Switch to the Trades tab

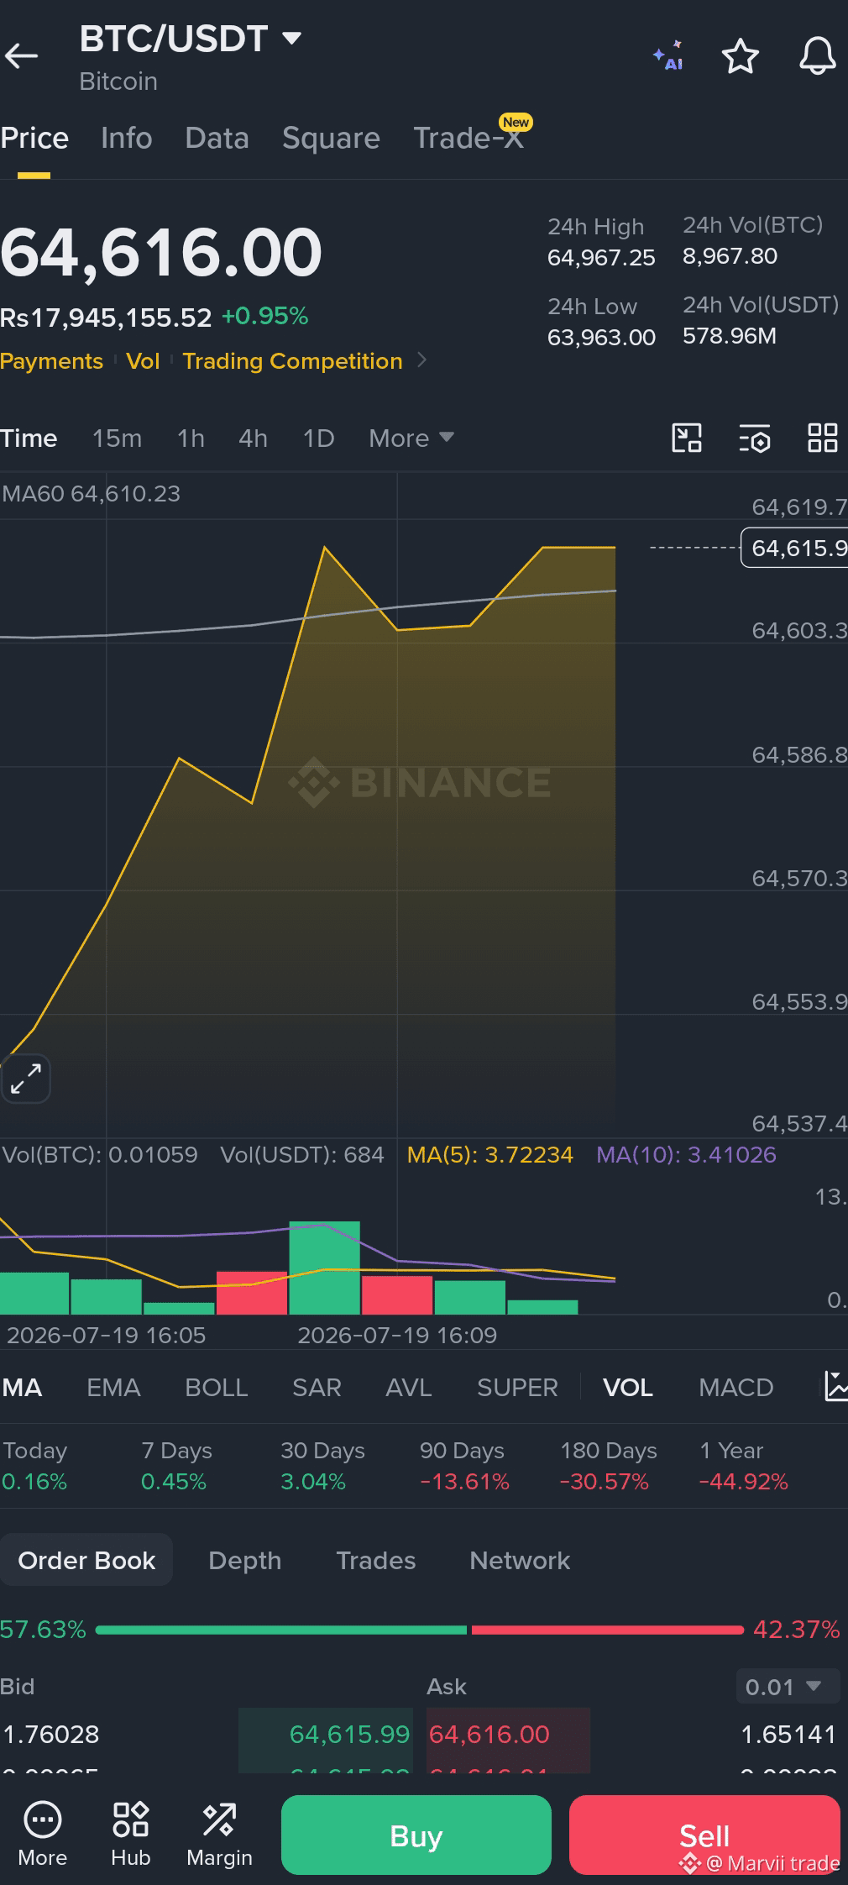coord(375,1560)
